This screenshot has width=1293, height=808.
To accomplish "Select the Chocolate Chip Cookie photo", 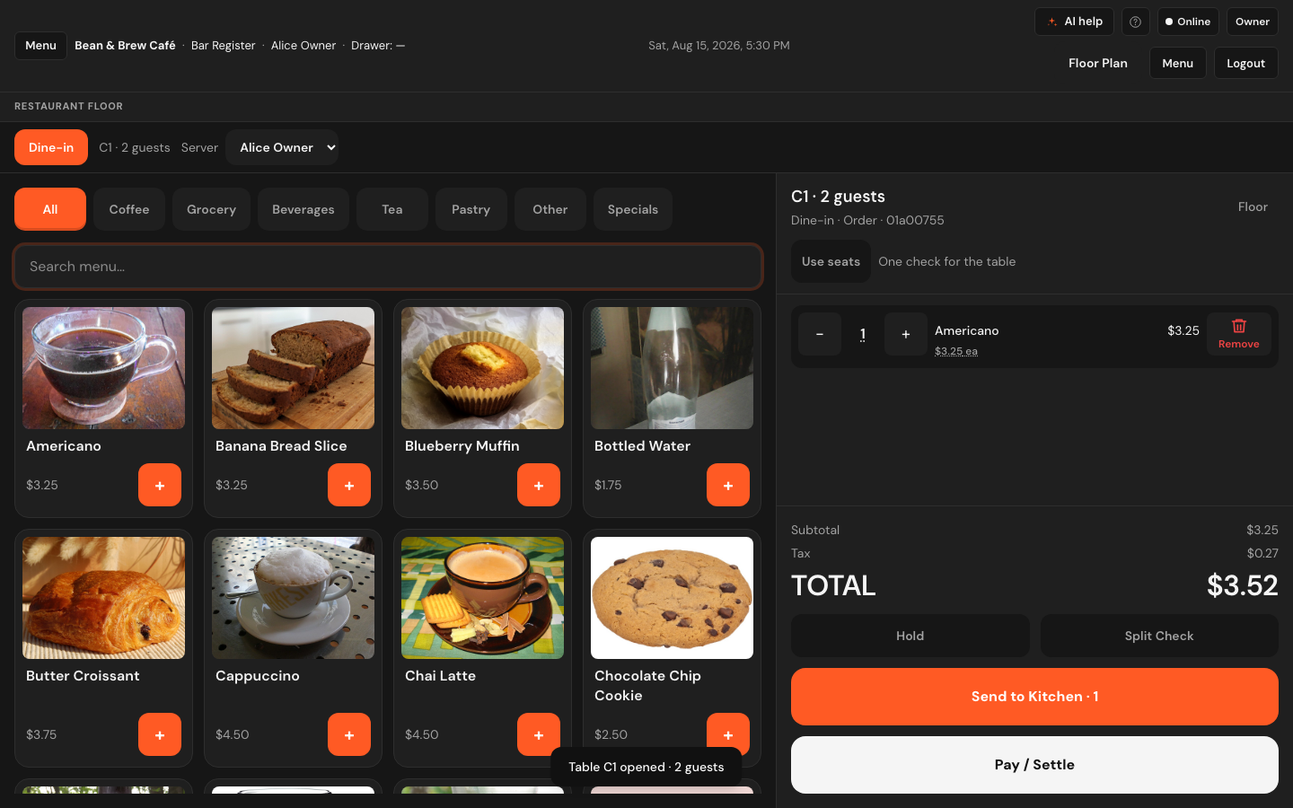I will [x=673, y=598].
